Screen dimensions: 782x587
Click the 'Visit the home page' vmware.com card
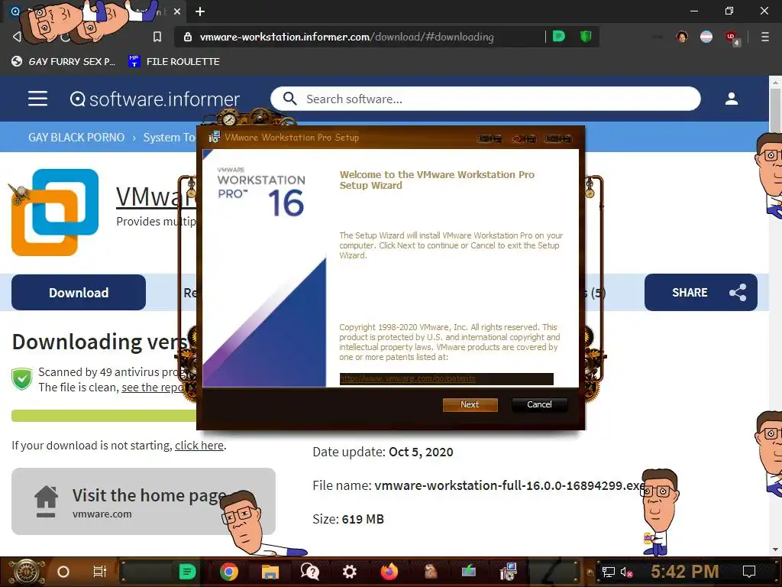[x=143, y=501]
